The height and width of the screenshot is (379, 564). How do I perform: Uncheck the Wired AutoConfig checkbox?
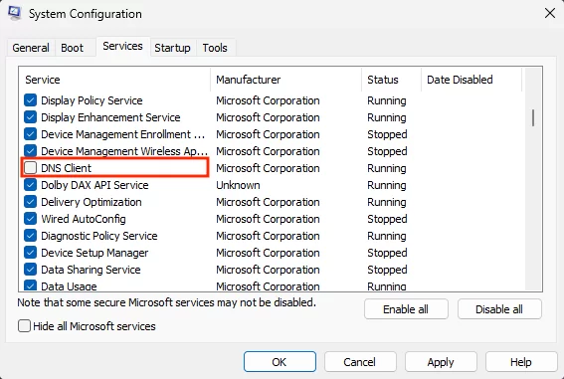click(x=30, y=219)
